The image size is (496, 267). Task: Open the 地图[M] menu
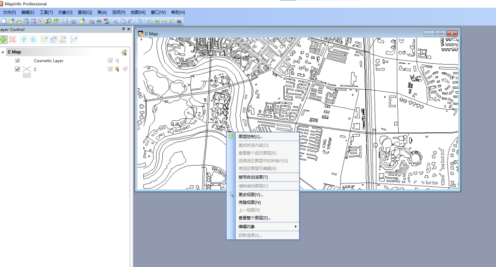(138, 12)
